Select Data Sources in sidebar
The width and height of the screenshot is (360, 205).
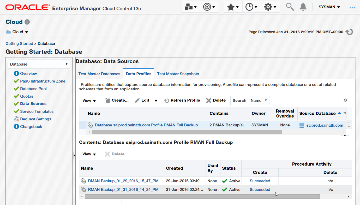coord(33,104)
